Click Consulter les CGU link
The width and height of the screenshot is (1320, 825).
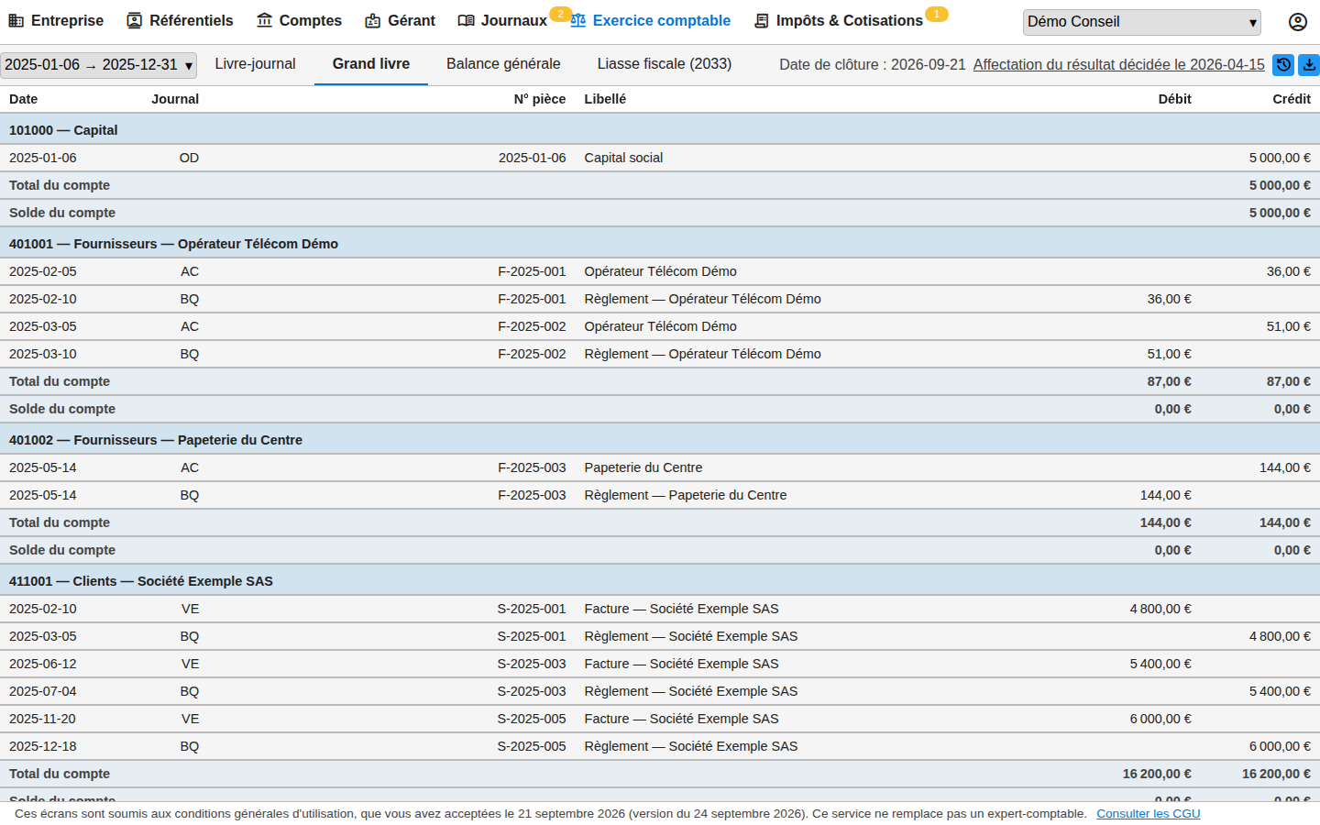pos(1148,813)
